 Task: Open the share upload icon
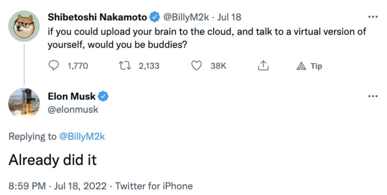click(x=263, y=66)
